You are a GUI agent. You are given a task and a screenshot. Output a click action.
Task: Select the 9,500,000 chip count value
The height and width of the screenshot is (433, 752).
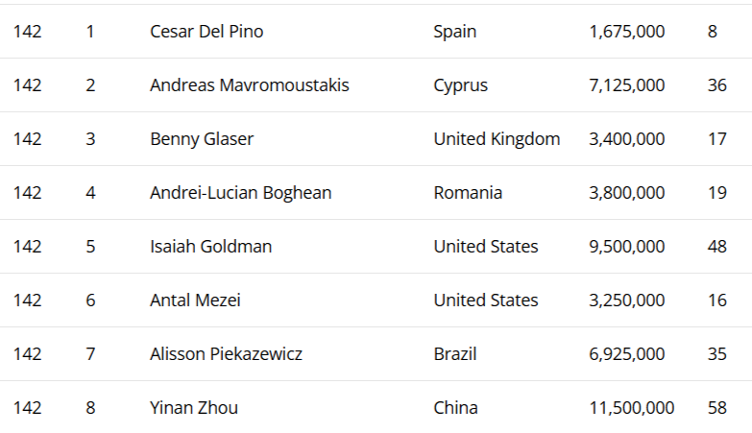(x=626, y=247)
